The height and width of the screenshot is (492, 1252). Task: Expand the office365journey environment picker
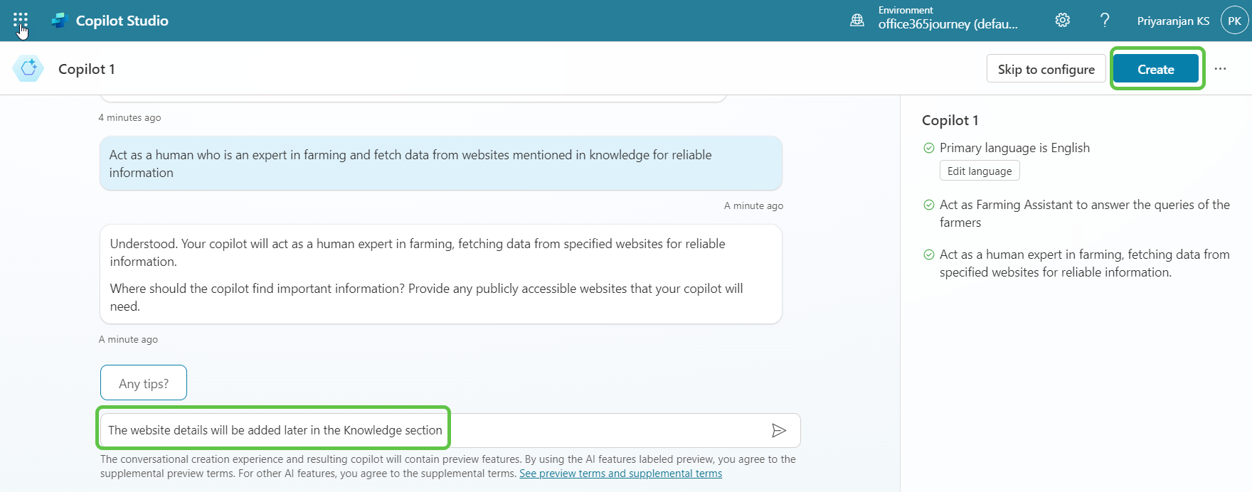[x=948, y=23]
